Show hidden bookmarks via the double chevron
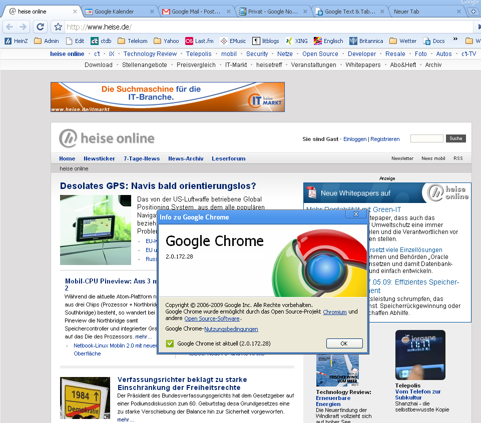The height and width of the screenshot is (423, 481). click(455, 39)
